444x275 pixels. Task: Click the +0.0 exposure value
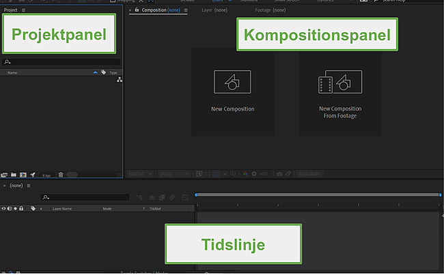click(x=263, y=174)
